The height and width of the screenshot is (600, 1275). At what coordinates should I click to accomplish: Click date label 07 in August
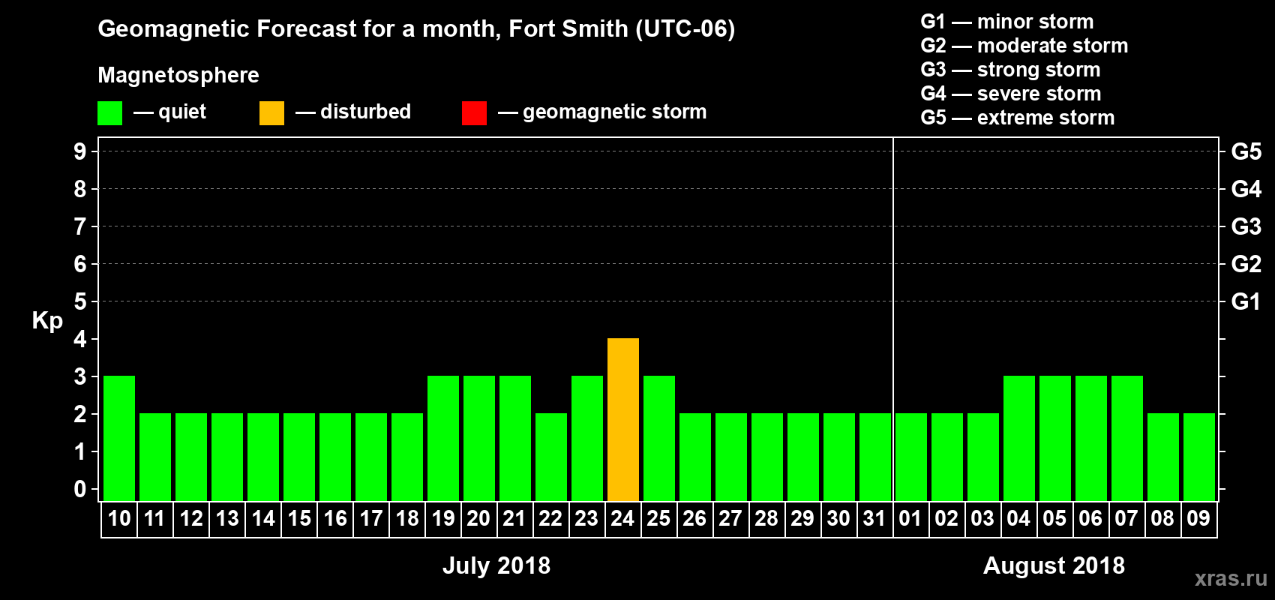coord(1126,519)
